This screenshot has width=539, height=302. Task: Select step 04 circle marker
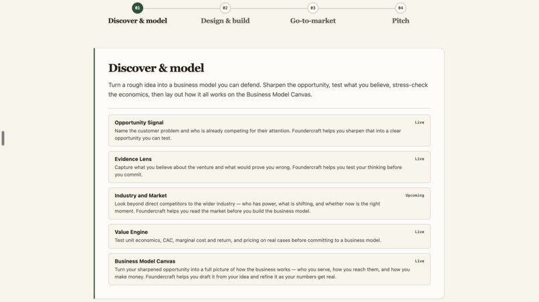pos(401,8)
